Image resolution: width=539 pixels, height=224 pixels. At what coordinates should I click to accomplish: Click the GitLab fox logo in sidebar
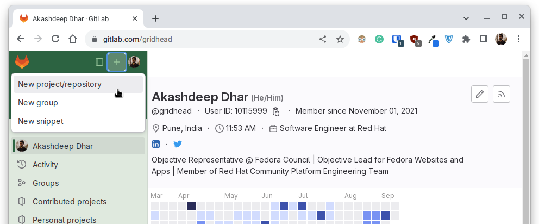(x=22, y=62)
